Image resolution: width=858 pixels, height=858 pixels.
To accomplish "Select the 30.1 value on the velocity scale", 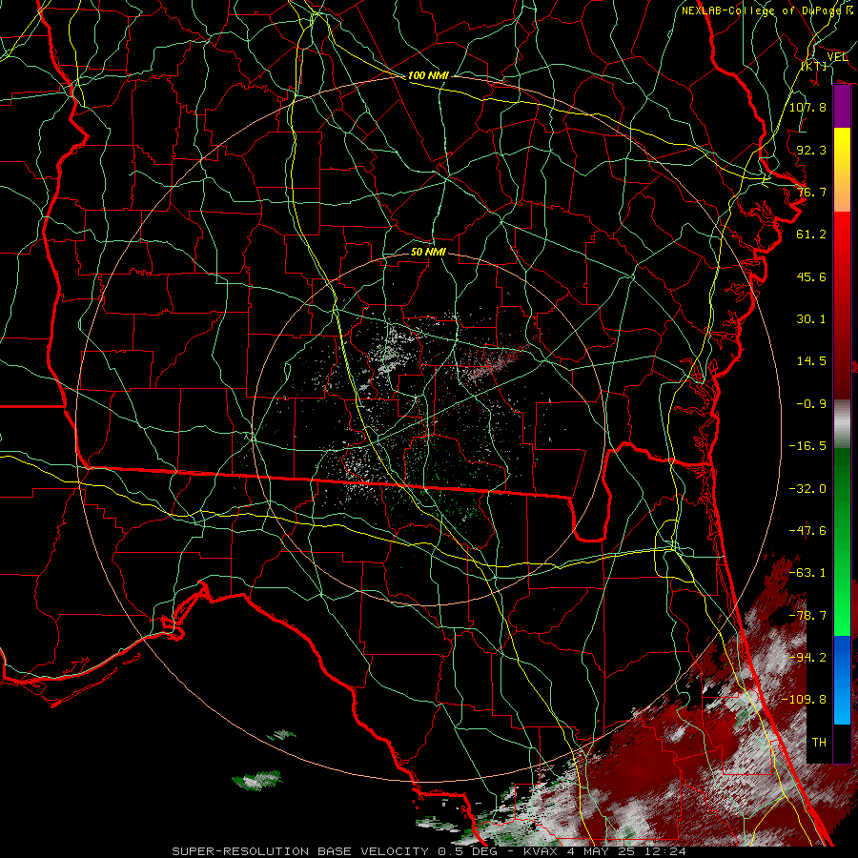I will click(811, 319).
